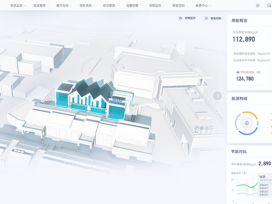Expand the arrow beside 报警预警
272x204 pixels.
click(141, 6)
